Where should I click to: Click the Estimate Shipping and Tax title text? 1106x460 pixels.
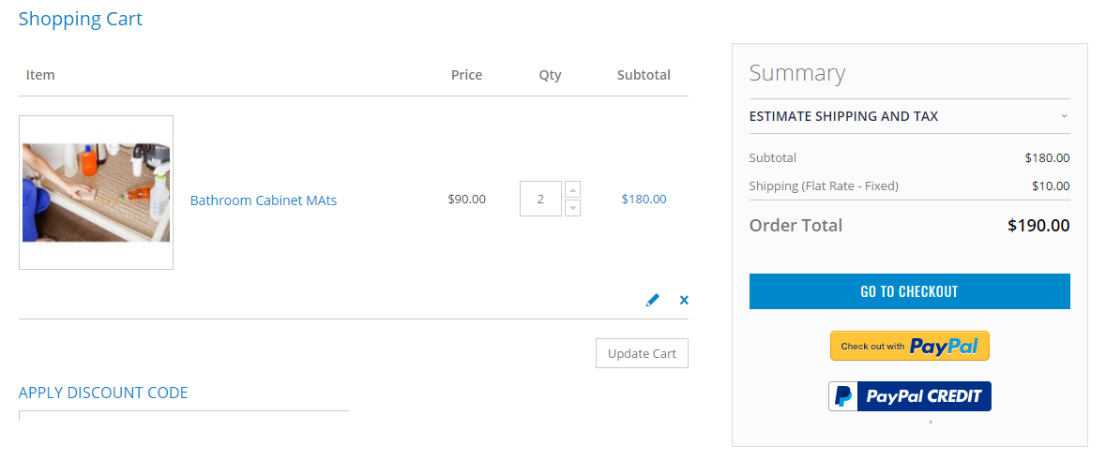click(x=843, y=116)
